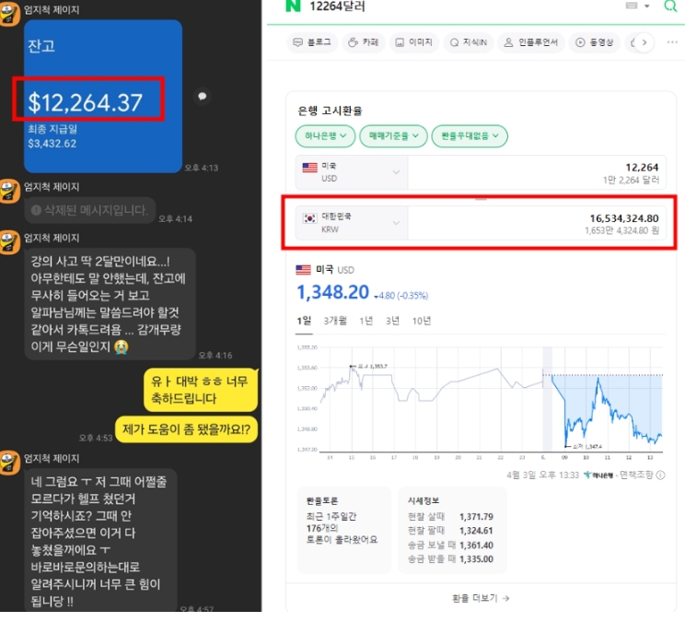The width and height of the screenshot is (685, 622).
Task: Select the 10년 chart period
Action: coord(422,321)
